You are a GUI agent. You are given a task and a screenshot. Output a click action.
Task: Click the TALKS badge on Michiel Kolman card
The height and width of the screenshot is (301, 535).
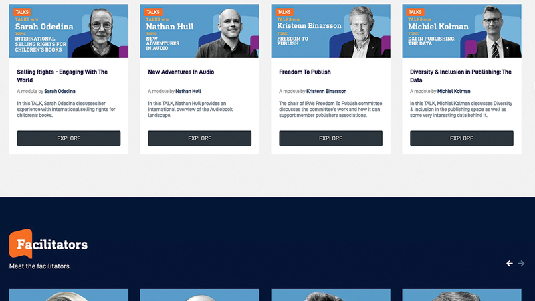(x=415, y=12)
